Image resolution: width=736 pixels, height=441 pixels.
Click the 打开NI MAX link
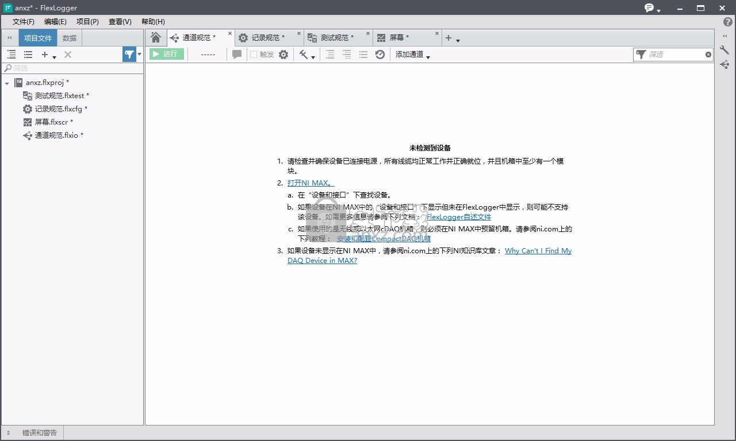(311, 183)
